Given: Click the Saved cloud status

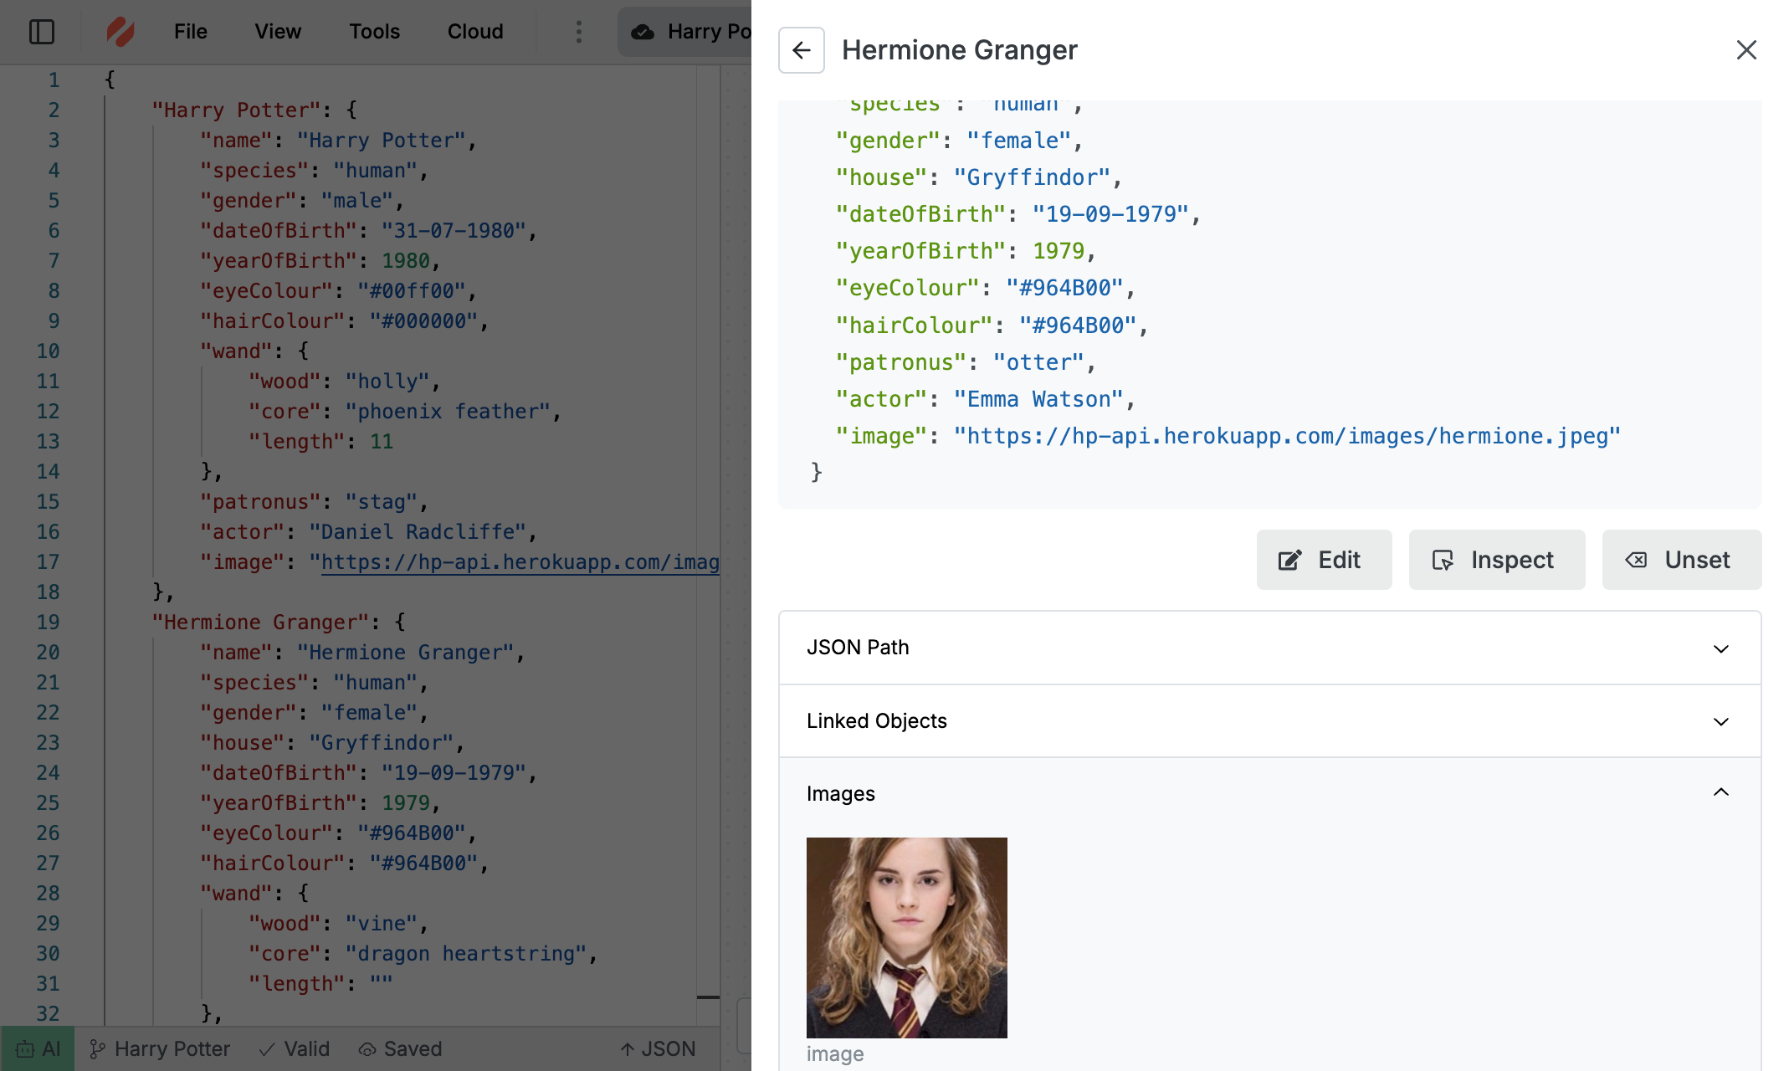Looking at the screenshot, I should [x=401, y=1048].
